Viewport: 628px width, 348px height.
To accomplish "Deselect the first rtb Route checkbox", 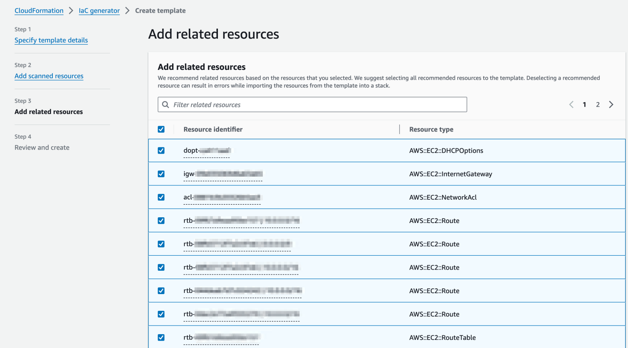I will pyautogui.click(x=161, y=220).
